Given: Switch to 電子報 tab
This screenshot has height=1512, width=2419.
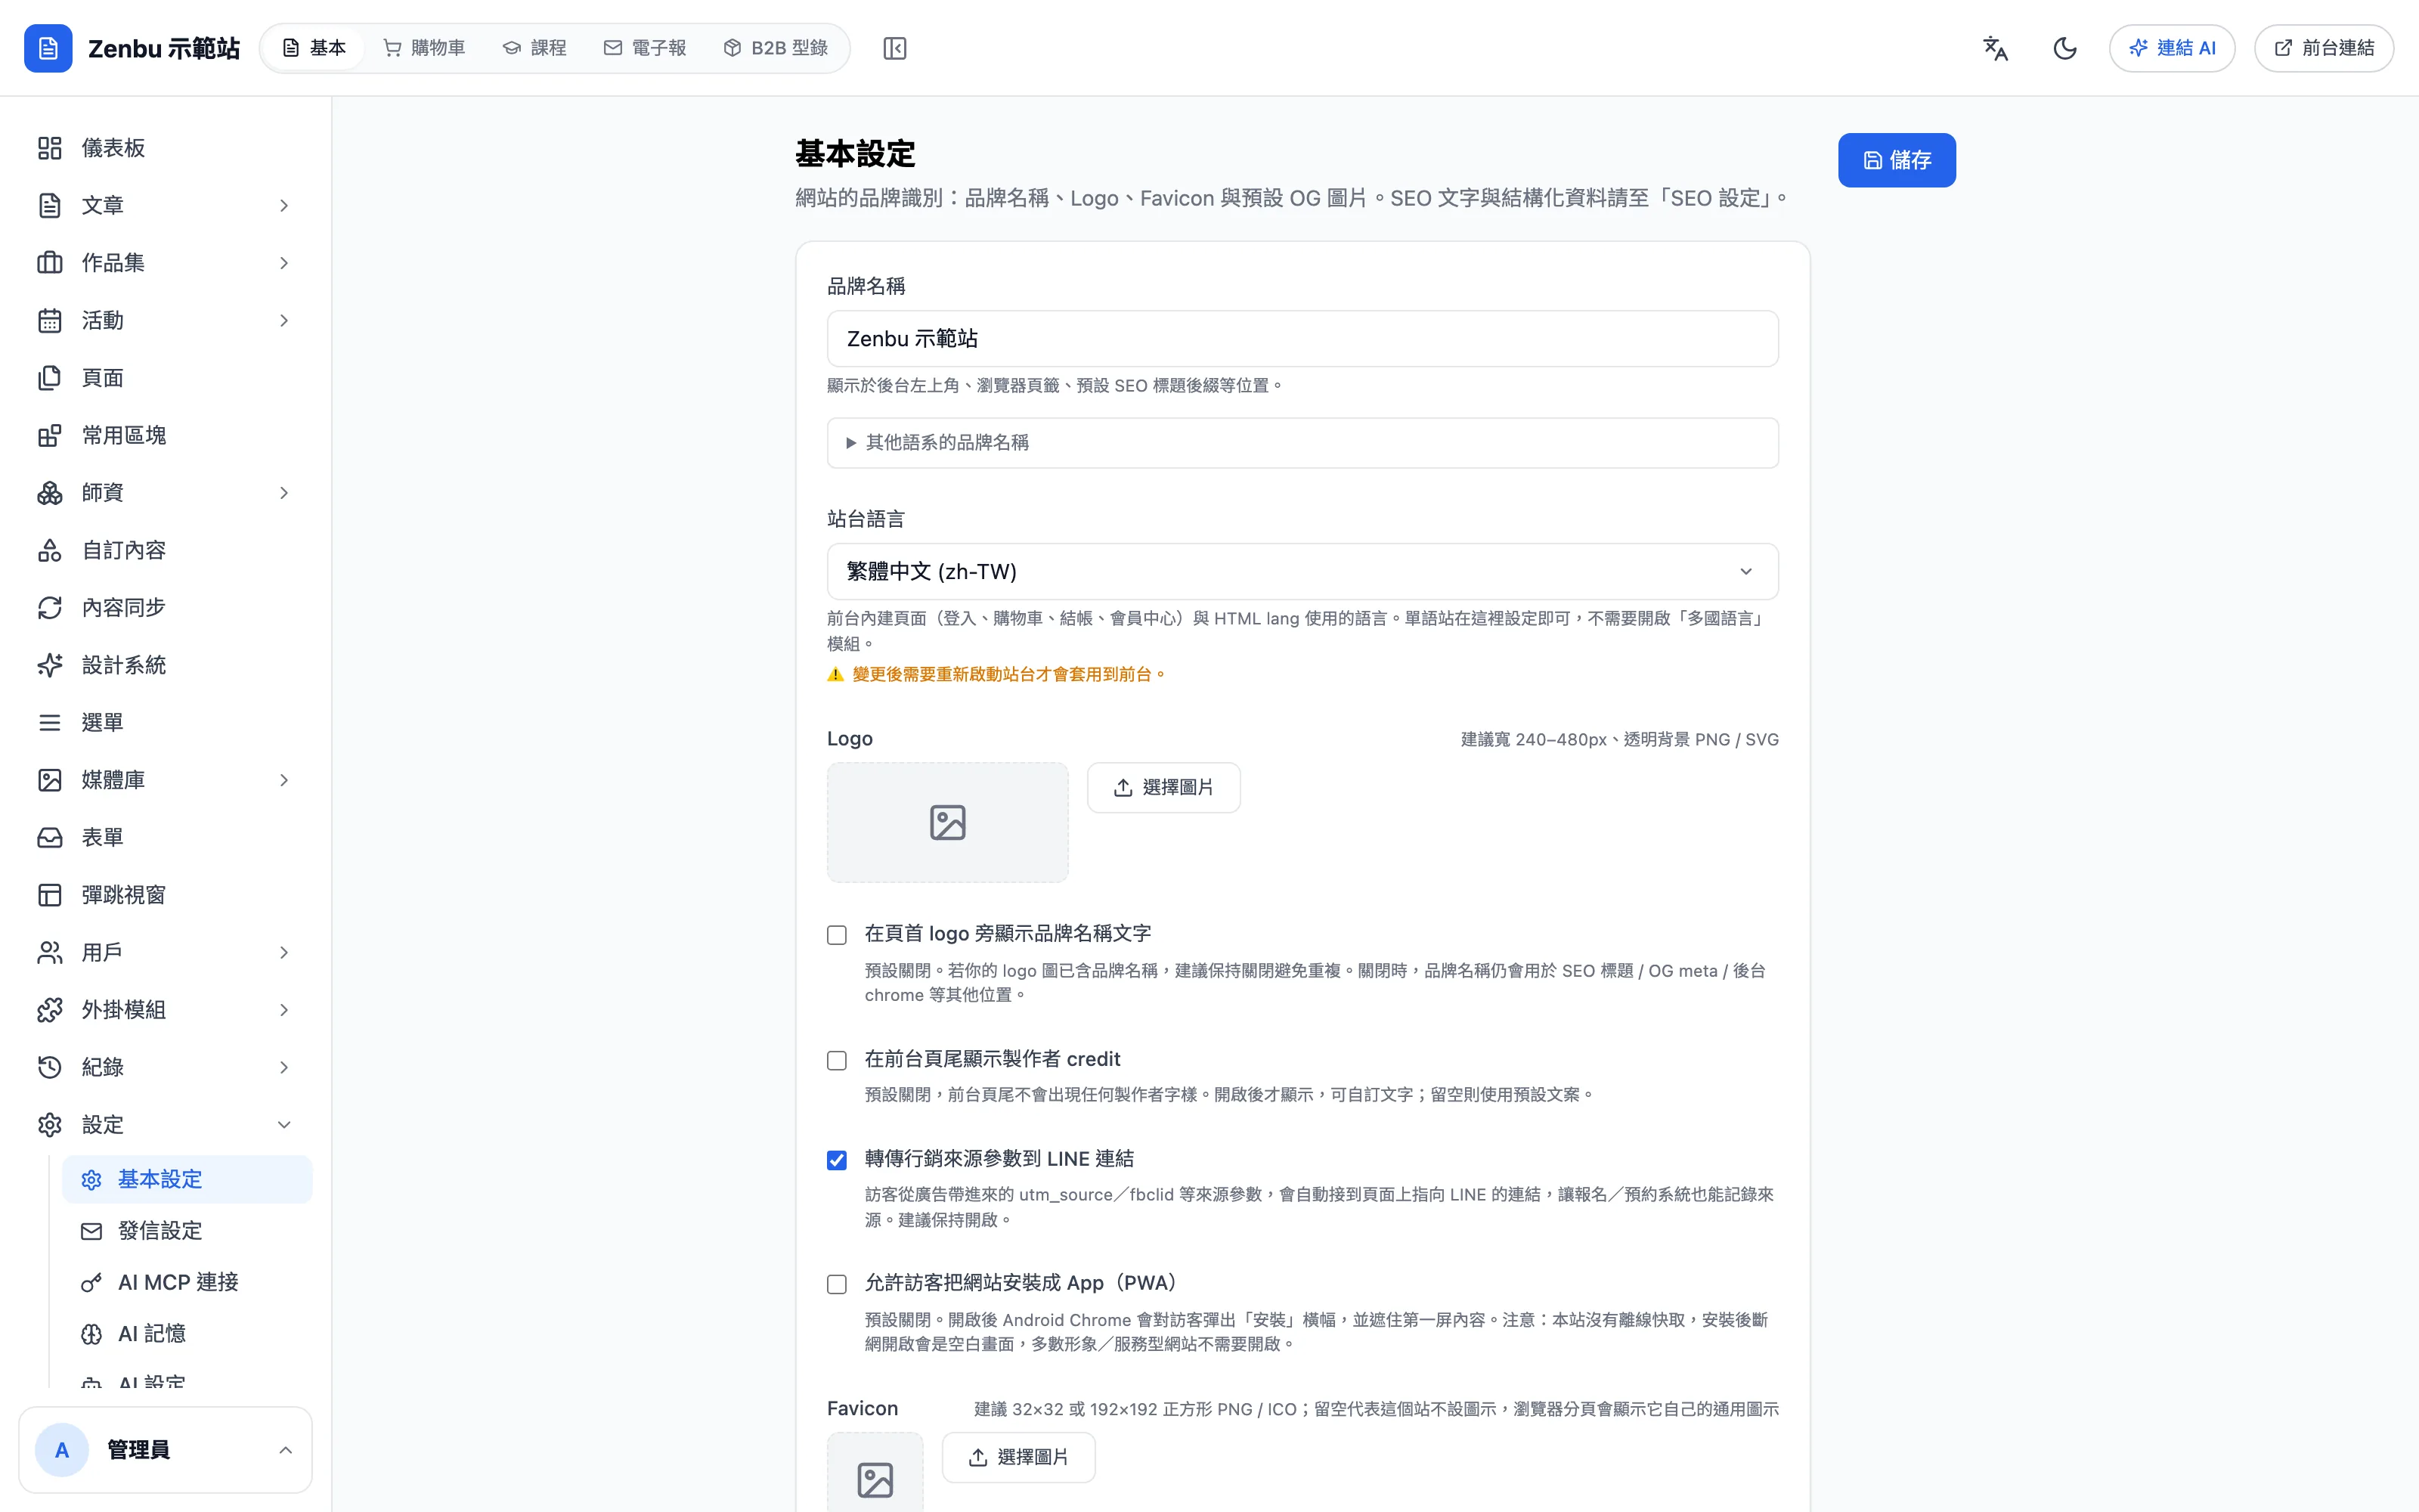Looking at the screenshot, I should pos(645,48).
